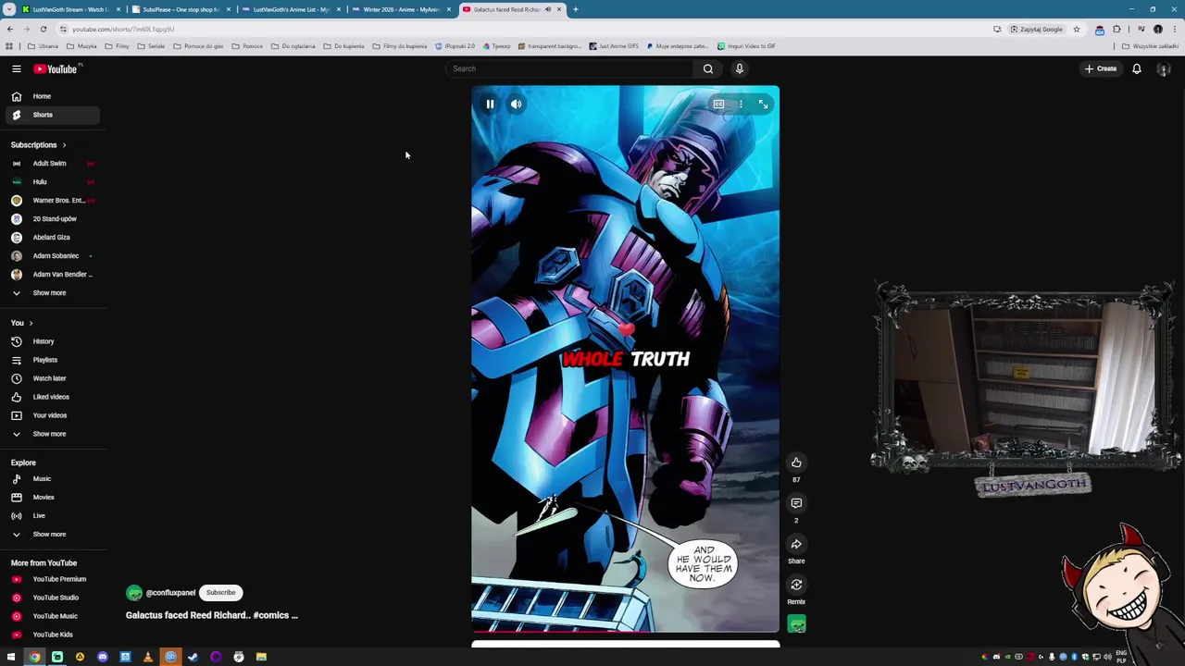Subscribe to @confluxpanel

[x=220, y=593]
